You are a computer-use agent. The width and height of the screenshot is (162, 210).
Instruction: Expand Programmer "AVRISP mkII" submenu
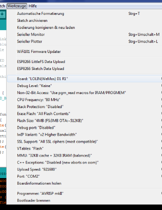point(84,193)
